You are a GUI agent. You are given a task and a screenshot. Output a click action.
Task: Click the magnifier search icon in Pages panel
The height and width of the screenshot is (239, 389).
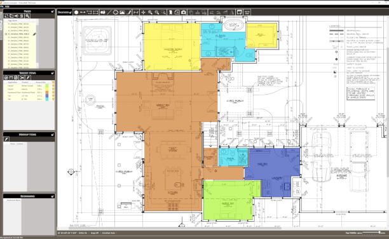click(27, 16)
